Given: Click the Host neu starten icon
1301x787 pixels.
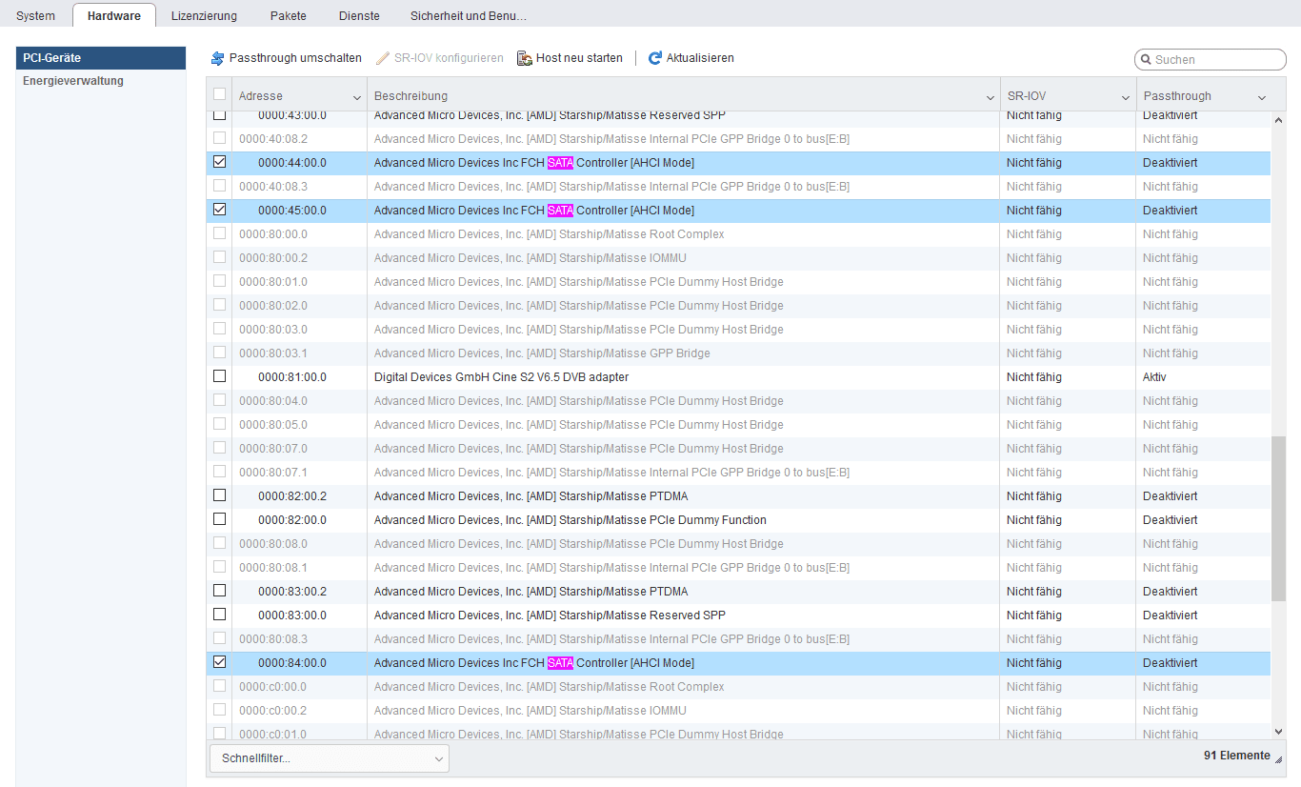Looking at the screenshot, I should pyautogui.click(x=524, y=58).
